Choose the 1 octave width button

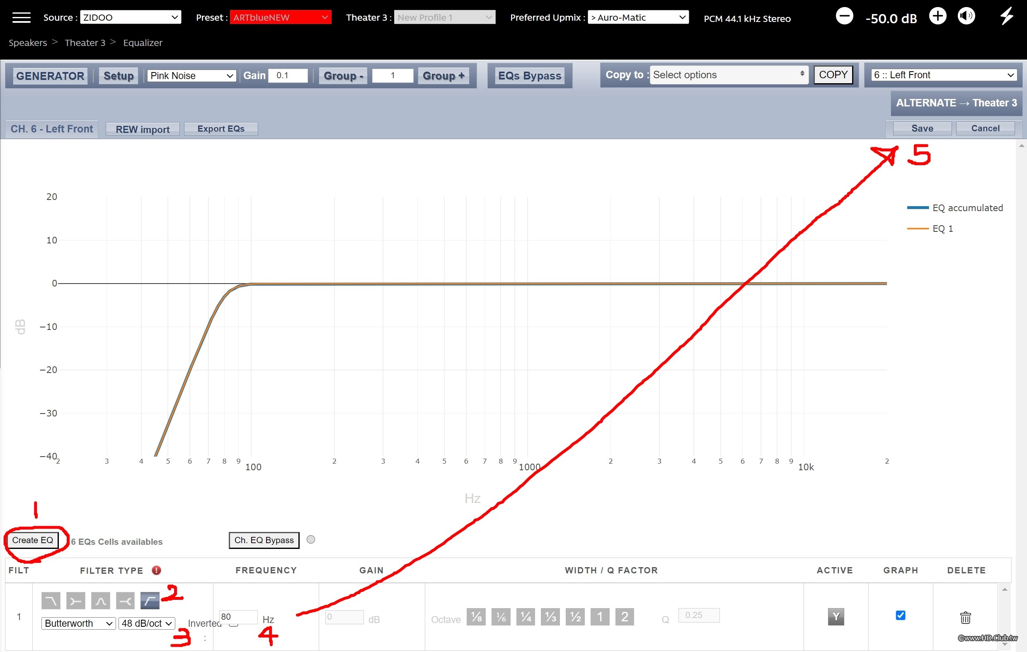point(600,617)
